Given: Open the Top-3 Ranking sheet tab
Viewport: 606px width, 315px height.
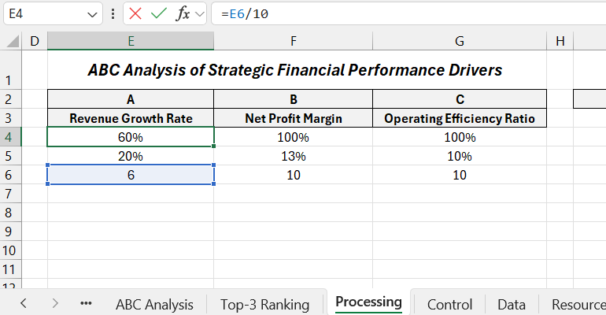Looking at the screenshot, I should pos(264,305).
